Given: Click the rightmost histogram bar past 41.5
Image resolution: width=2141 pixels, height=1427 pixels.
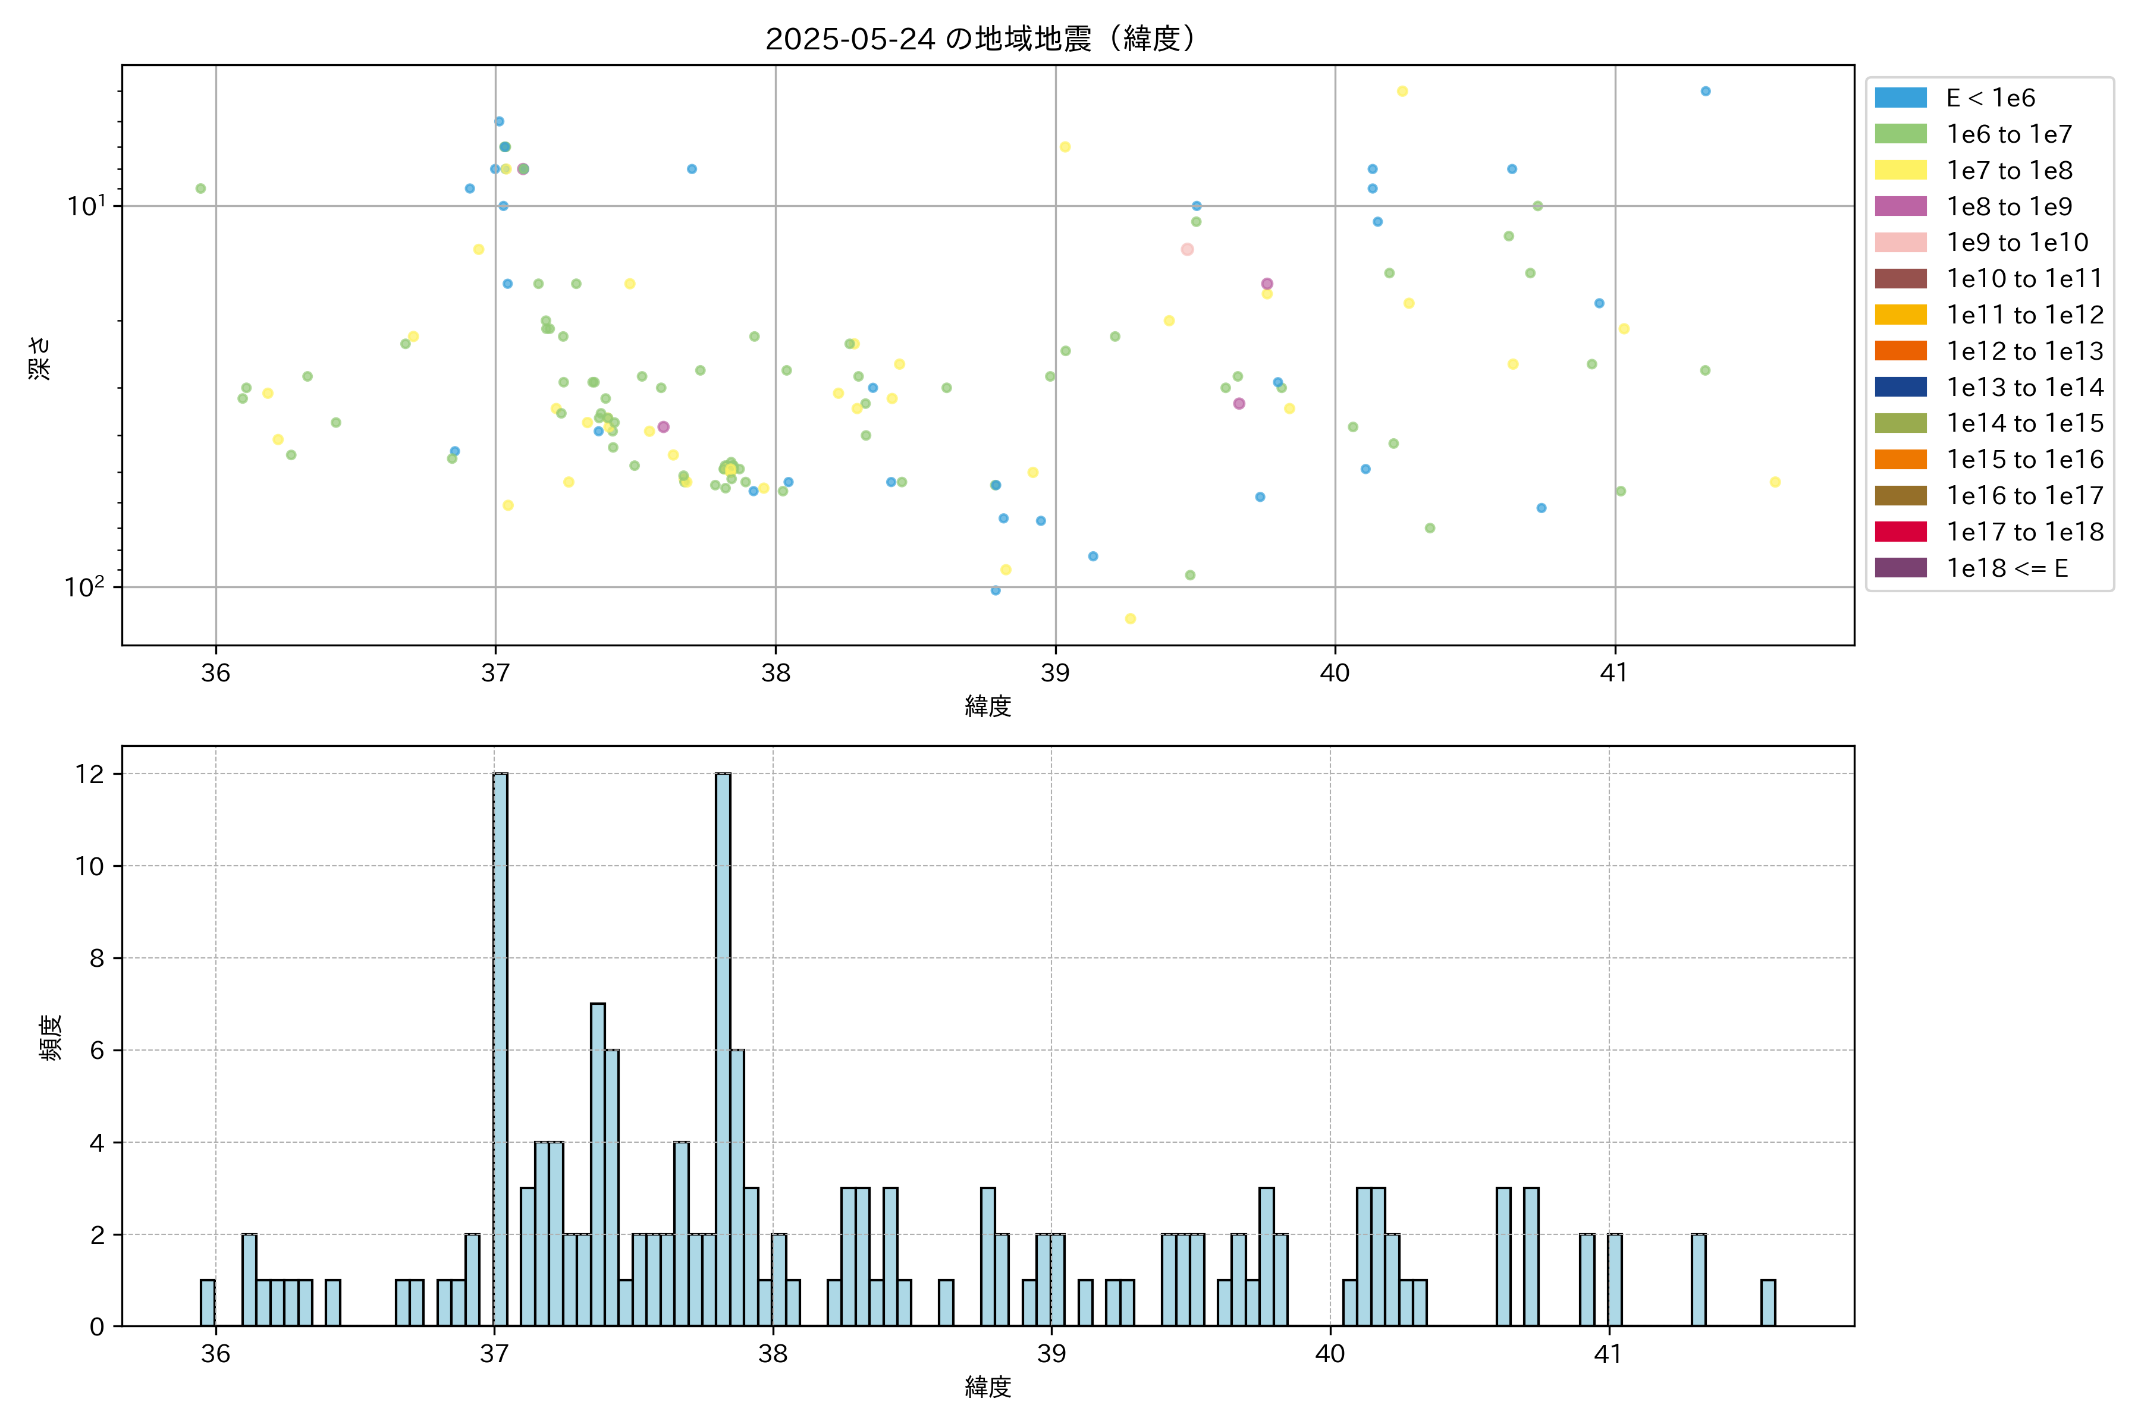Looking at the screenshot, I should pyautogui.click(x=1768, y=1302).
